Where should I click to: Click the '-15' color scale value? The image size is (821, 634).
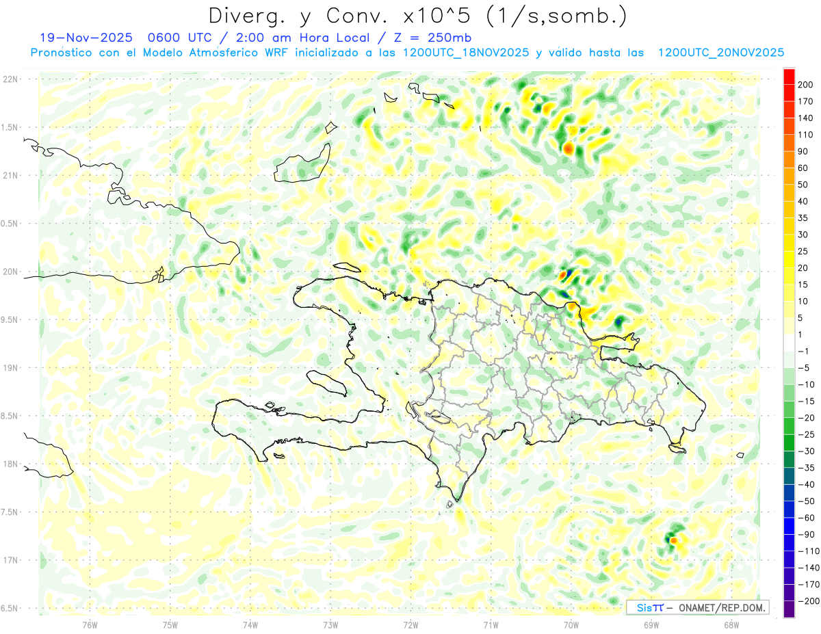click(x=808, y=401)
